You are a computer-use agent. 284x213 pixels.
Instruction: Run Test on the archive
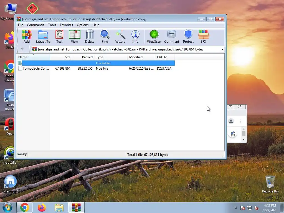[59, 36]
